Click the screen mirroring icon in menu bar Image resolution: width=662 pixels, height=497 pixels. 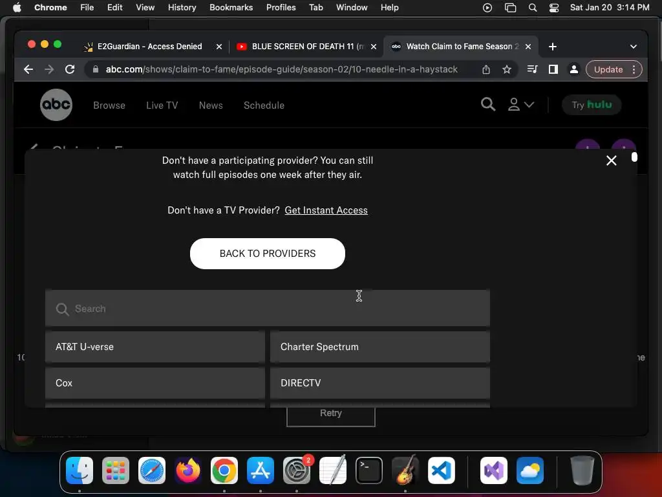510,8
